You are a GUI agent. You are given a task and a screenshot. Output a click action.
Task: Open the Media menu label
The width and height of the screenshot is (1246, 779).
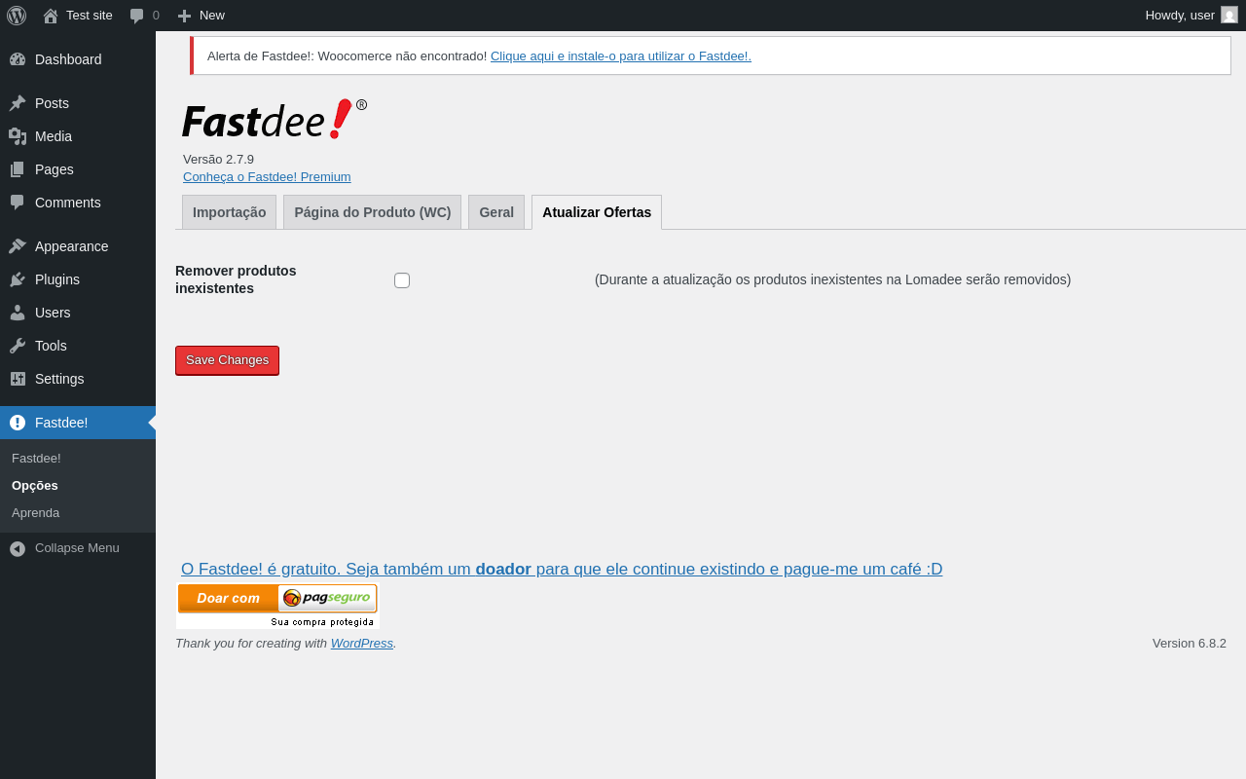pyautogui.click(x=54, y=136)
